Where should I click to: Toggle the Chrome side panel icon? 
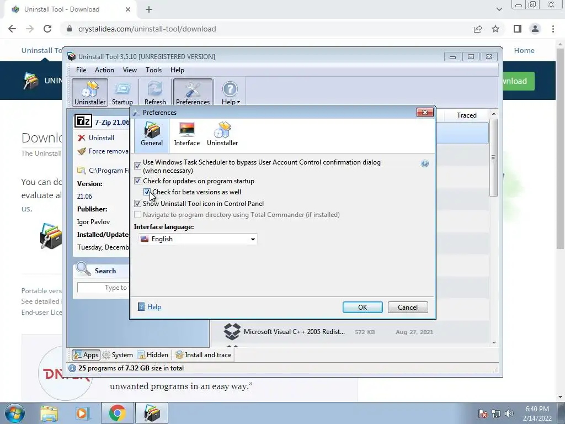(518, 29)
